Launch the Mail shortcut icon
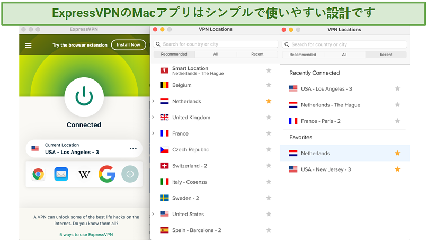Screen dimensions: 427x241 click(61, 174)
